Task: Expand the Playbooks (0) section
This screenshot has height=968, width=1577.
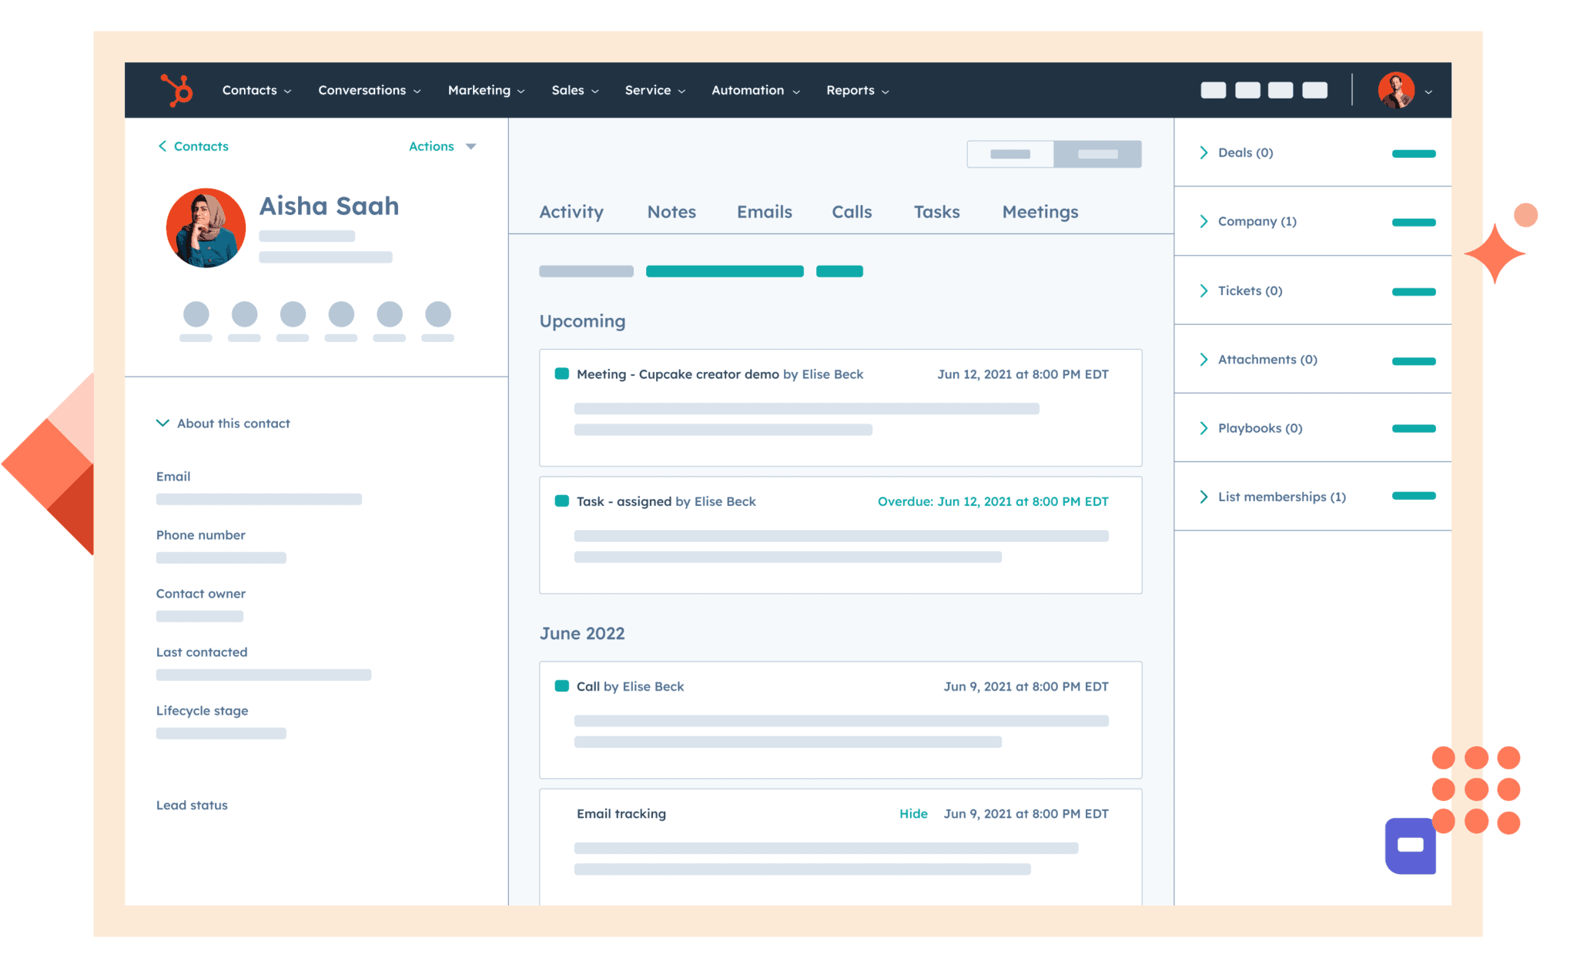Action: coord(1251,427)
